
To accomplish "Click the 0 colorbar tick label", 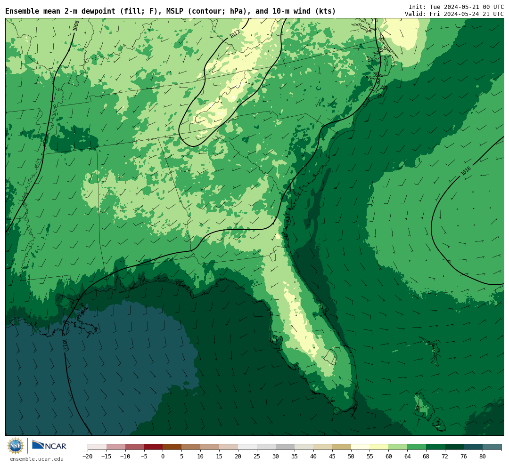I will point(163,456).
